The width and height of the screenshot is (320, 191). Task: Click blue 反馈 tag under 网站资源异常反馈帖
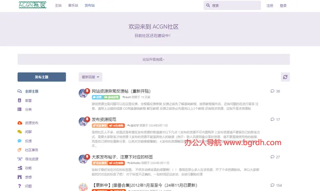tap(97, 97)
